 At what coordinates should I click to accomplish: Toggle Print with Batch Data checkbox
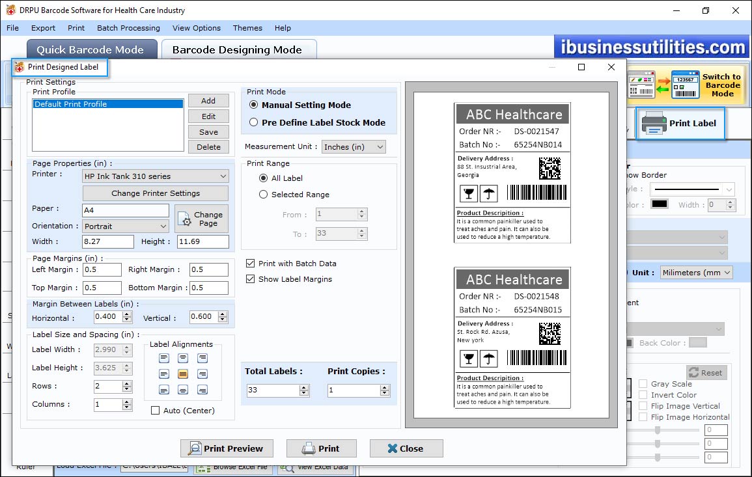coord(251,263)
